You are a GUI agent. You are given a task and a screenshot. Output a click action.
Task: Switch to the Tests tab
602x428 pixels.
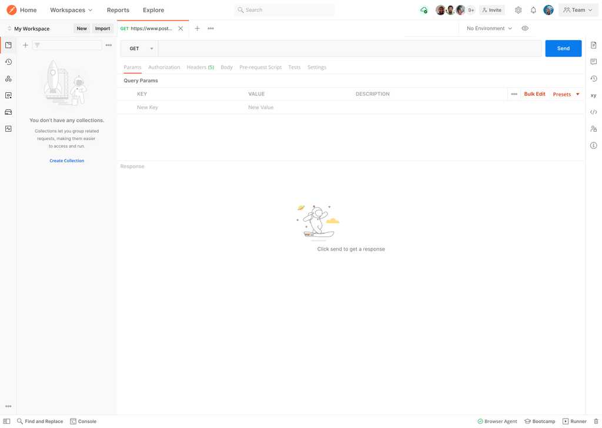295,67
